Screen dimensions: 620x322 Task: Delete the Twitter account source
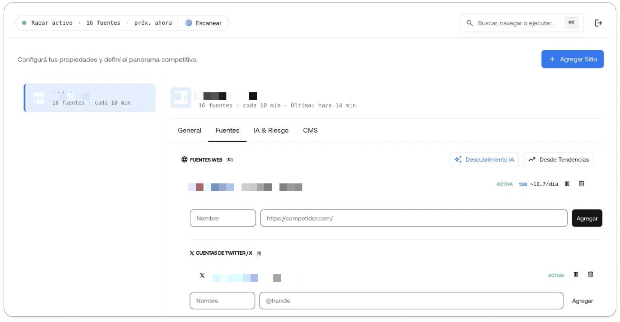tap(590, 274)
